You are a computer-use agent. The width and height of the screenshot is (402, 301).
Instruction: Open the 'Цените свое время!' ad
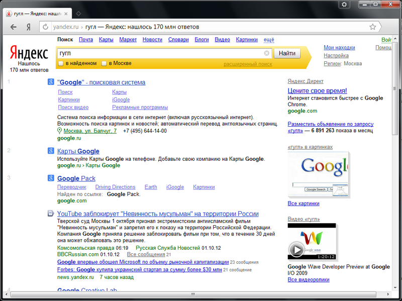point(317,91)
